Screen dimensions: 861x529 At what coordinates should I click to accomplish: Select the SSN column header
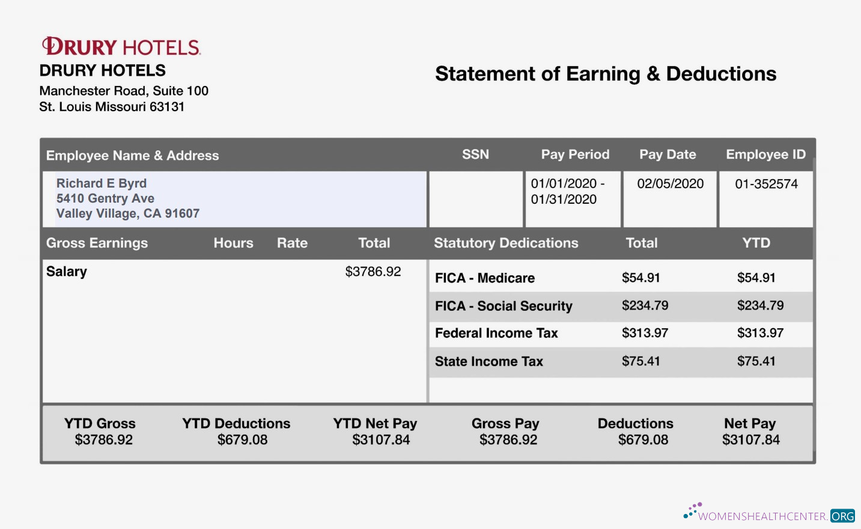pyautogui.click(x=475, y=154)
